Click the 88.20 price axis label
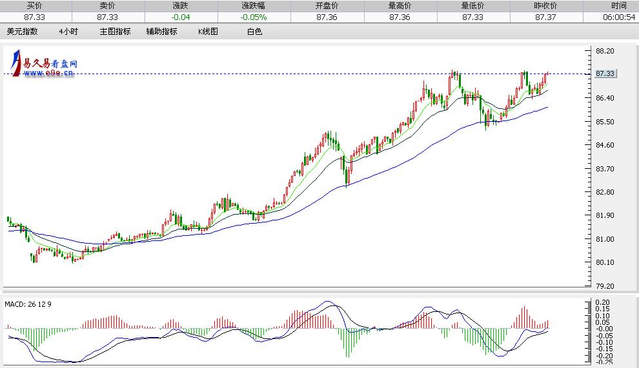 [605, 51]
